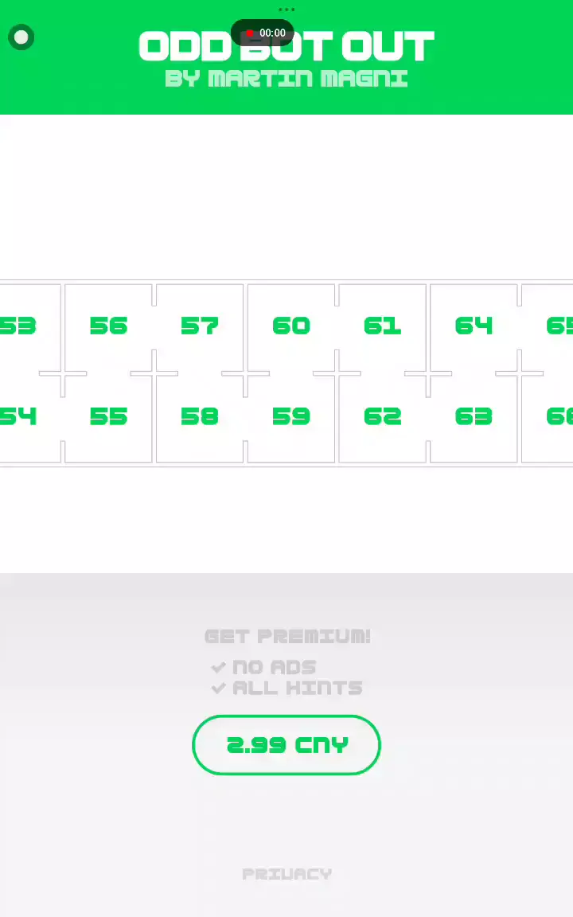Choose level 61 tile
The image size is (573, 917).
coord(382,326)
